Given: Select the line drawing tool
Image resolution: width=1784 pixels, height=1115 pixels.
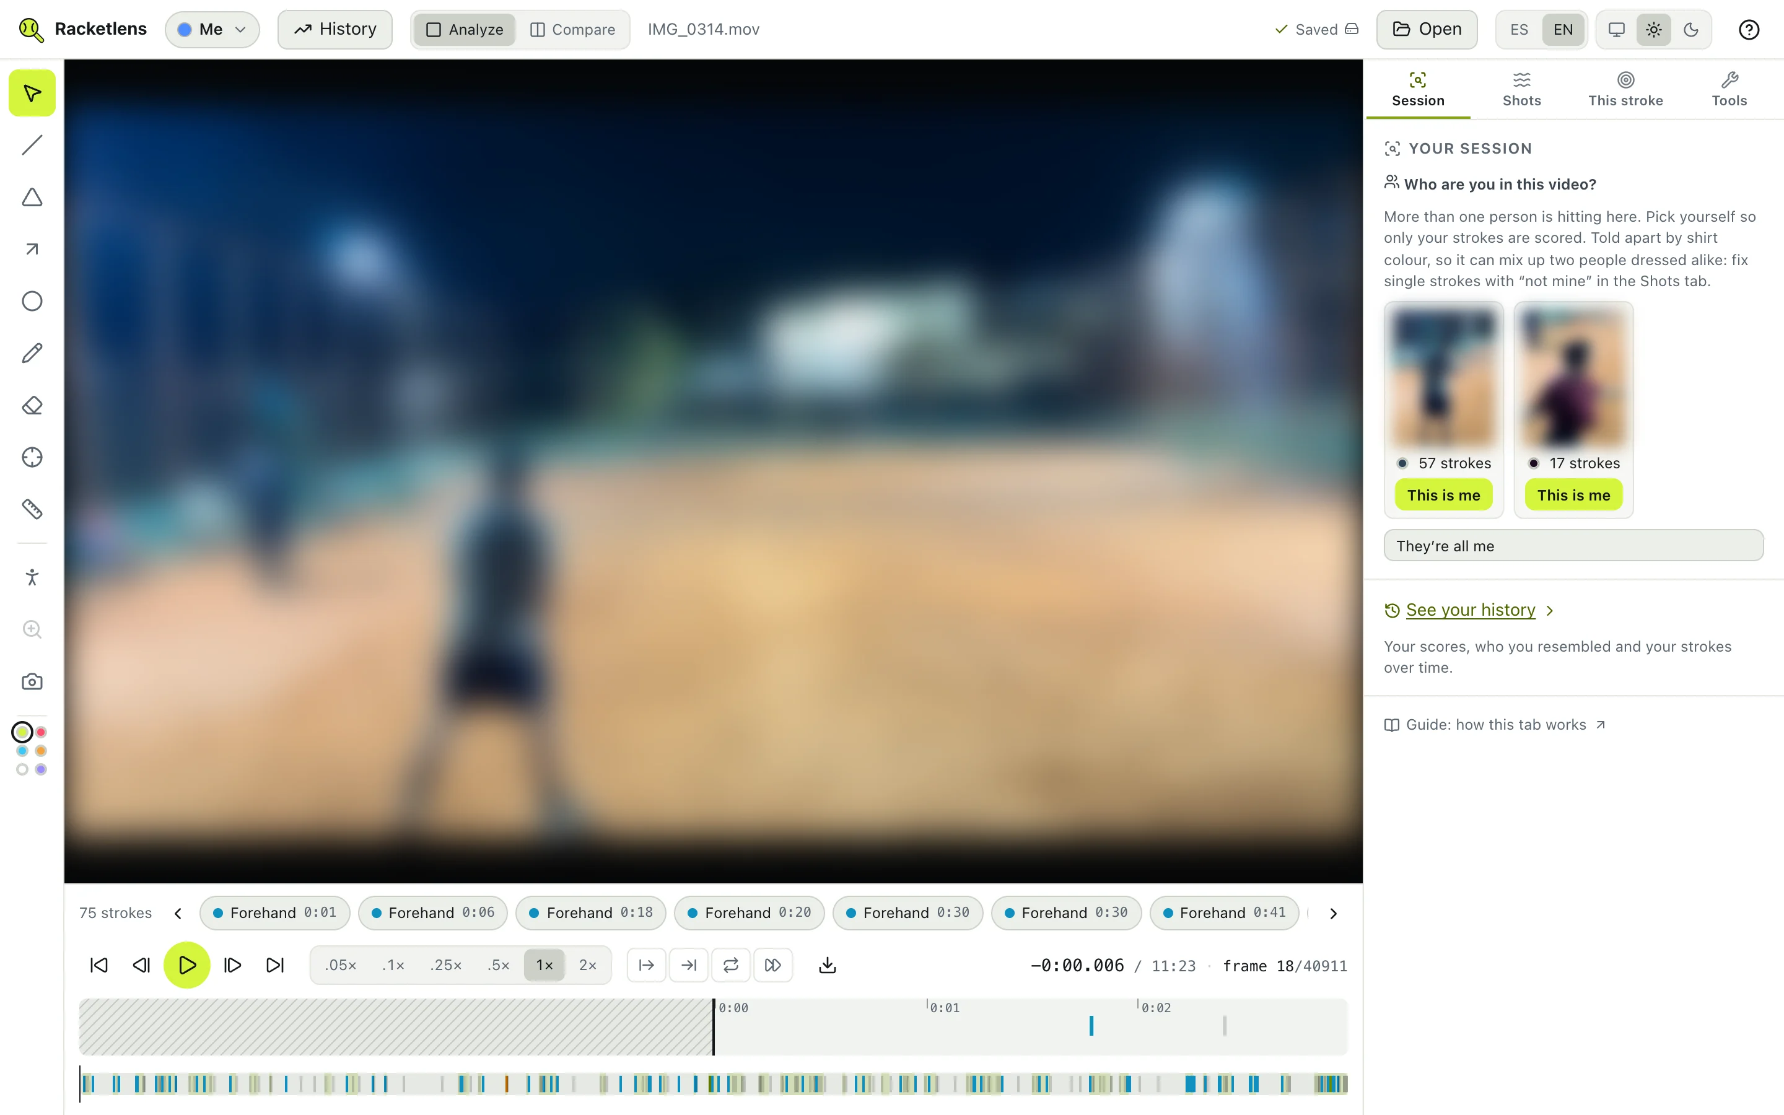Looking at the screenshot, I should [x=32, y=146].
